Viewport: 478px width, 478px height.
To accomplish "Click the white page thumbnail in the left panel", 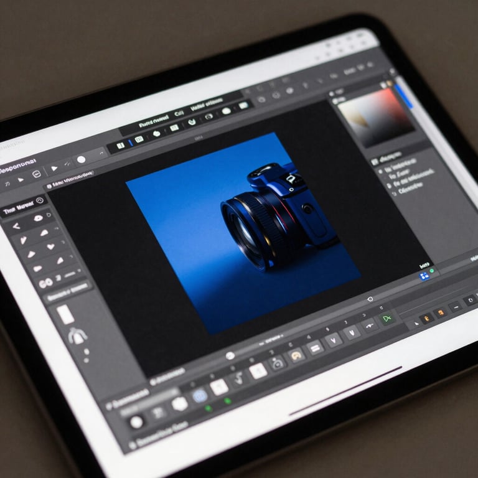I will click(65, 314).
